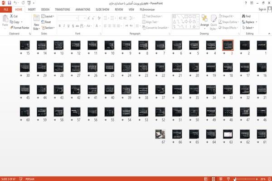Switch to Normal view in status bar
Screen dimensions: 272x181
pyautogui.click(x=206, y=179)
